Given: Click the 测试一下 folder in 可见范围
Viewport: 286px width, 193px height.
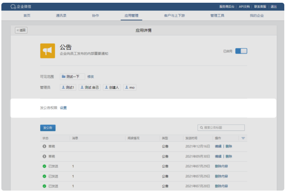Looking at the screenshot, I should [72, 77].
